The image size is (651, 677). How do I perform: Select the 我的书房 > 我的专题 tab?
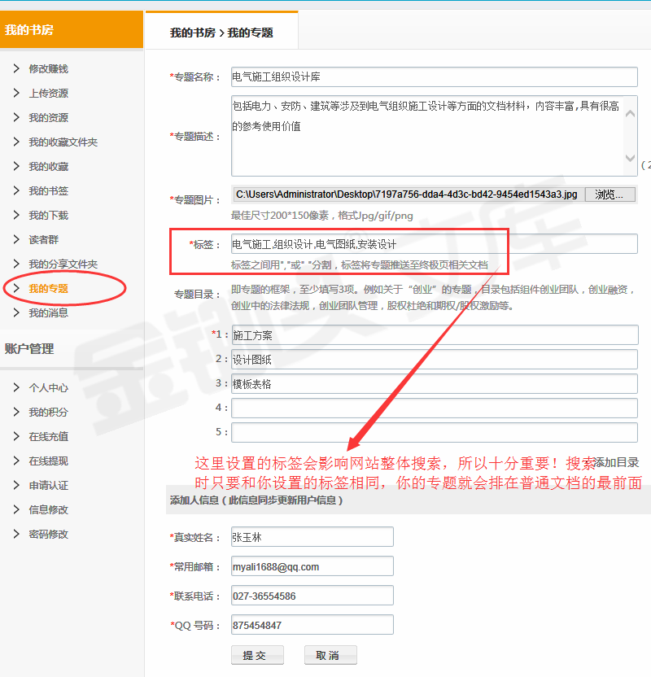221,33
